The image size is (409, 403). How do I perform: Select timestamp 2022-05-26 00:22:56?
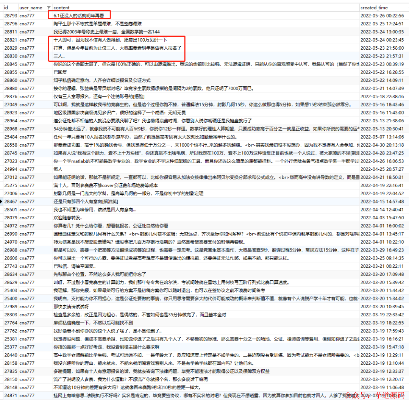382,16
